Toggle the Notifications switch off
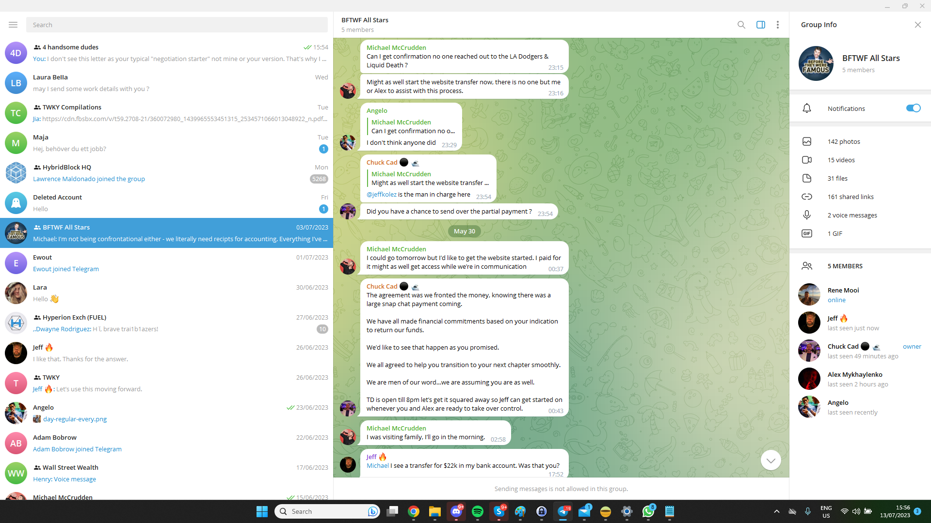 pos(913,108)
